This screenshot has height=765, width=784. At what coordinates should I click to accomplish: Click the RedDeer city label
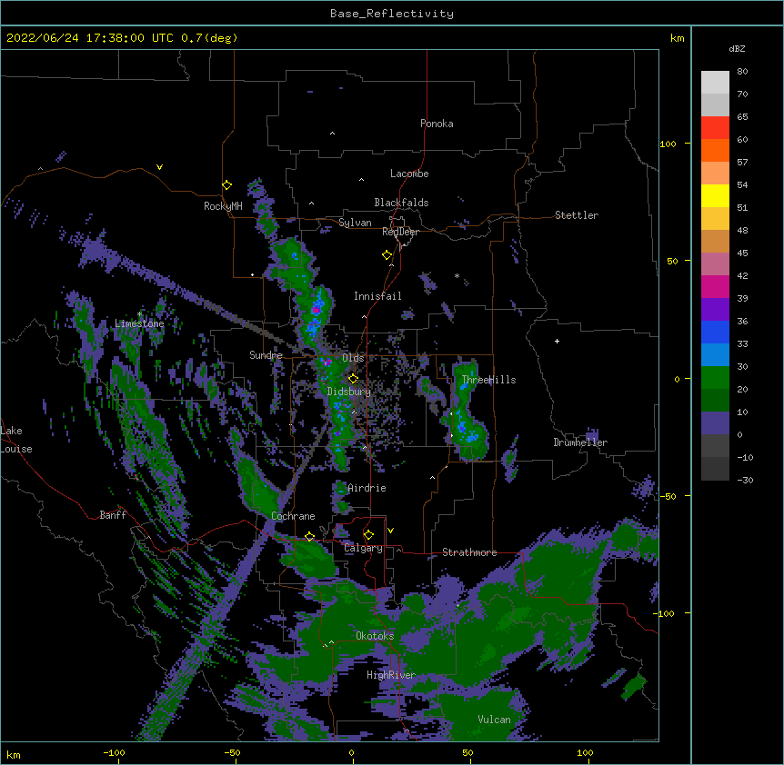400,232
